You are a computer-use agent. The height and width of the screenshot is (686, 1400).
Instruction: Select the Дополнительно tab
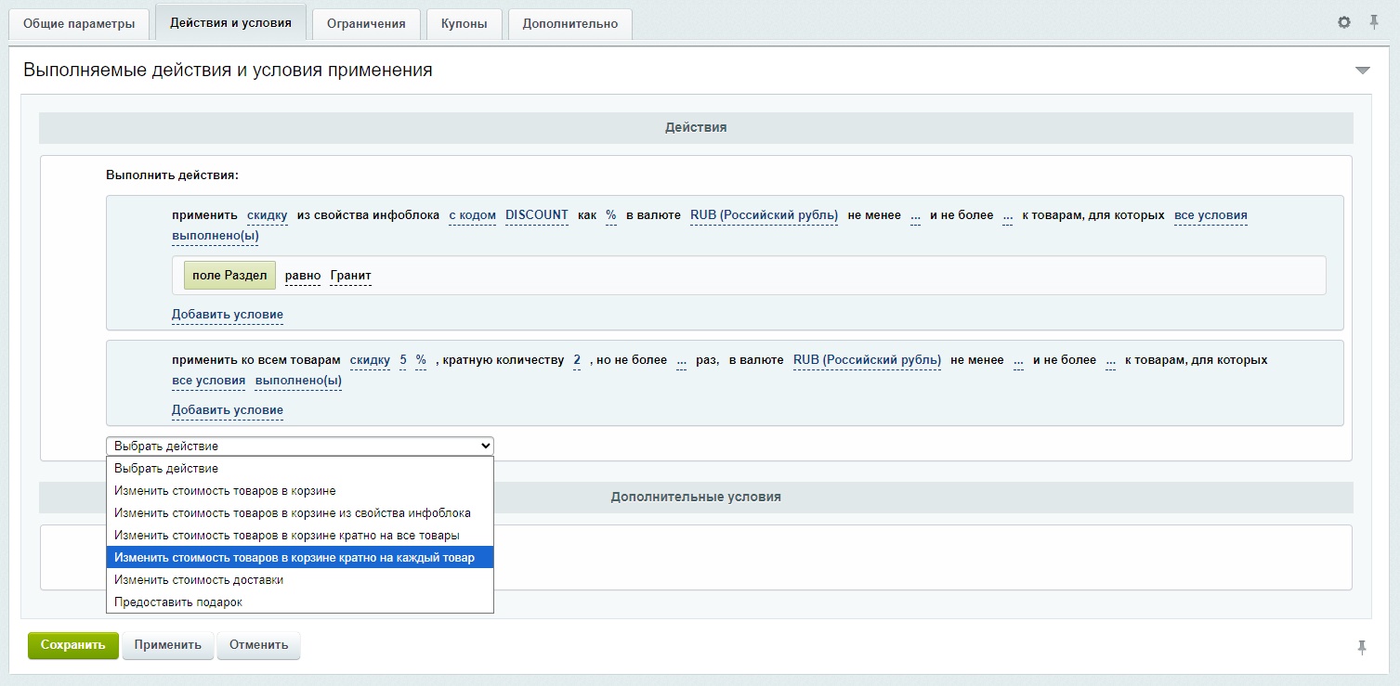pos(570,24)
